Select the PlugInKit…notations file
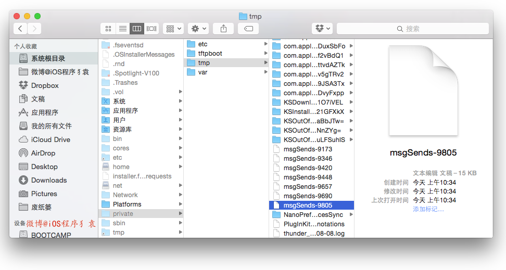The width and height of the screenshot is (506, 270). pyautogui.click(x=311, y=224)
